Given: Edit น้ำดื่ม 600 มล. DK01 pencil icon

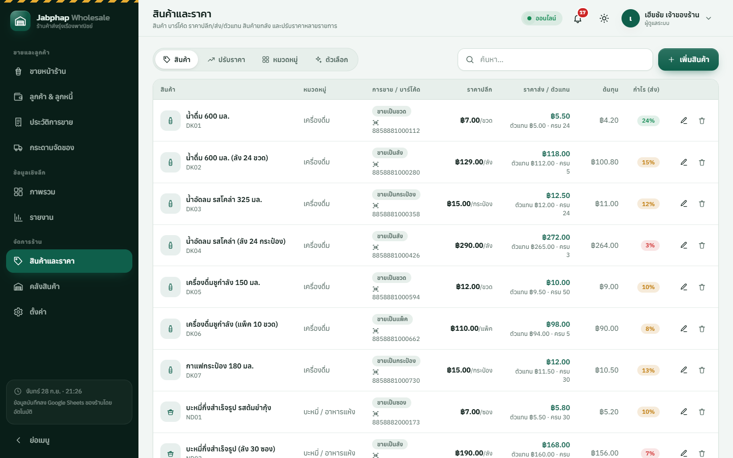Looking at the screenshot, I should point(684,121).
